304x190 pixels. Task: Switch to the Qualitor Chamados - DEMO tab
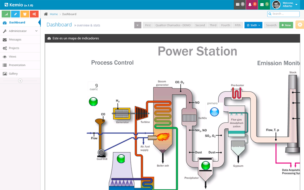tap(173, 25)
